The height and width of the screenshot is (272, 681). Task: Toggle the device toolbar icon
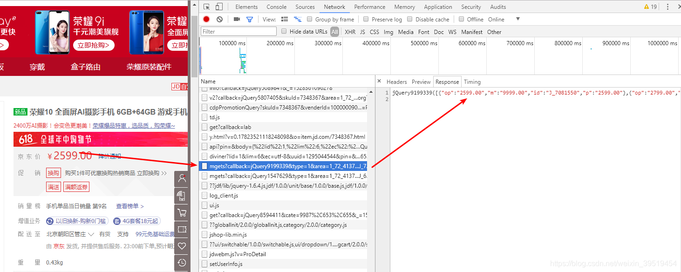coord(219,7)
